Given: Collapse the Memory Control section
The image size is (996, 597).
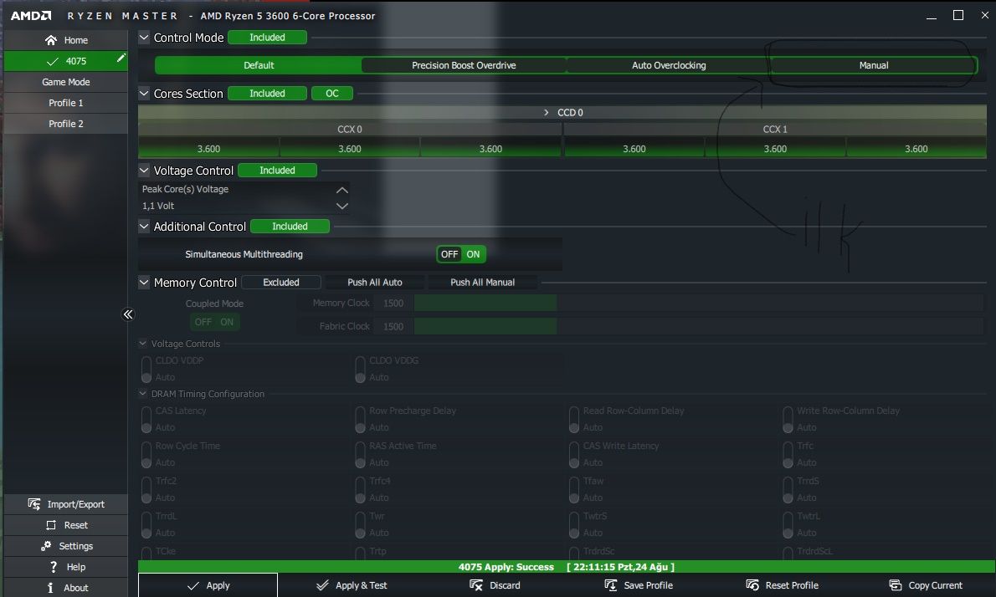Looking at the screenshot, I should (x=144, y=283).
